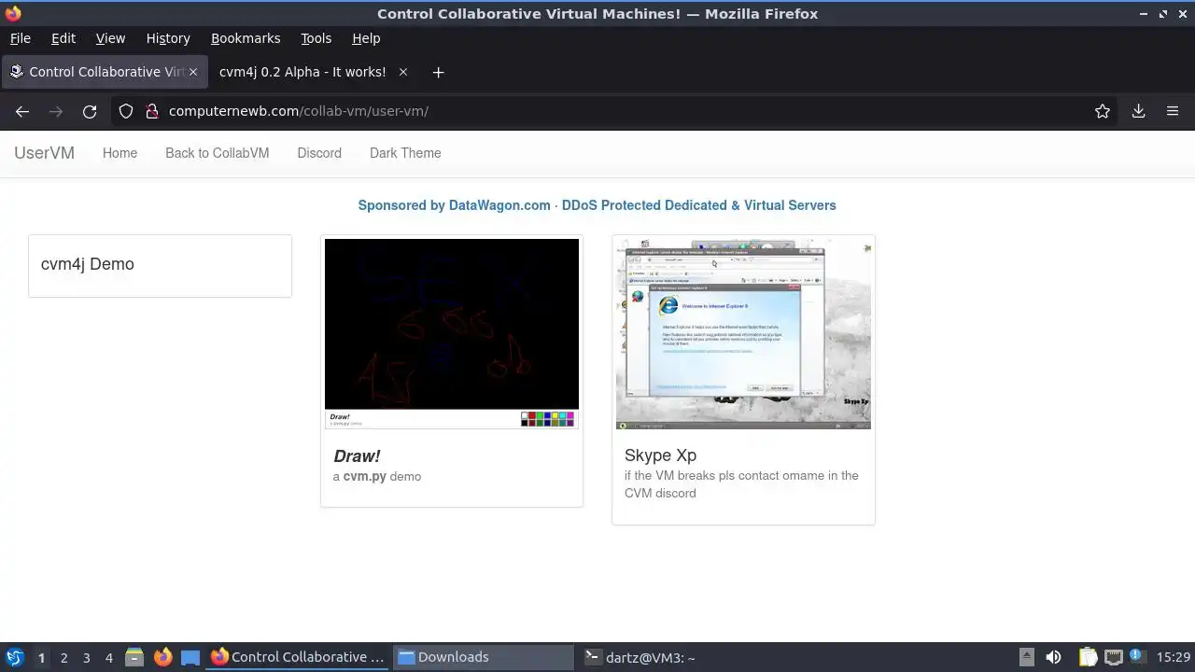Switch to workspace 3 in pager
The height and width of the screenshot is (672, 1195).
[x=86, y=658]
